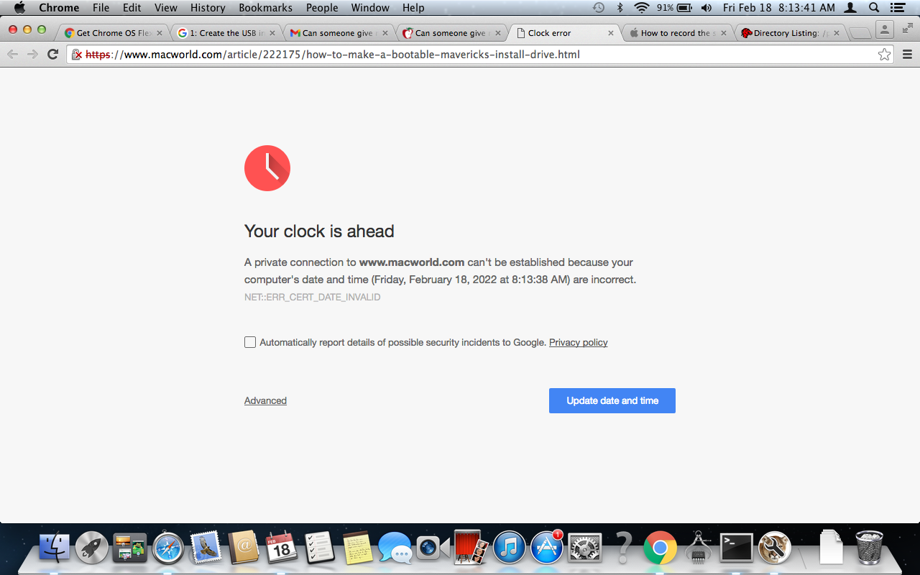The image size is (920, 575).
Task: Open FaceTime from the Dock
Action: coord(433,548)
